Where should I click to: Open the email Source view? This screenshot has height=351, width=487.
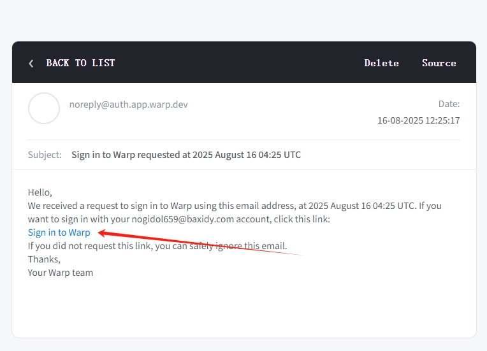(439, 63)
